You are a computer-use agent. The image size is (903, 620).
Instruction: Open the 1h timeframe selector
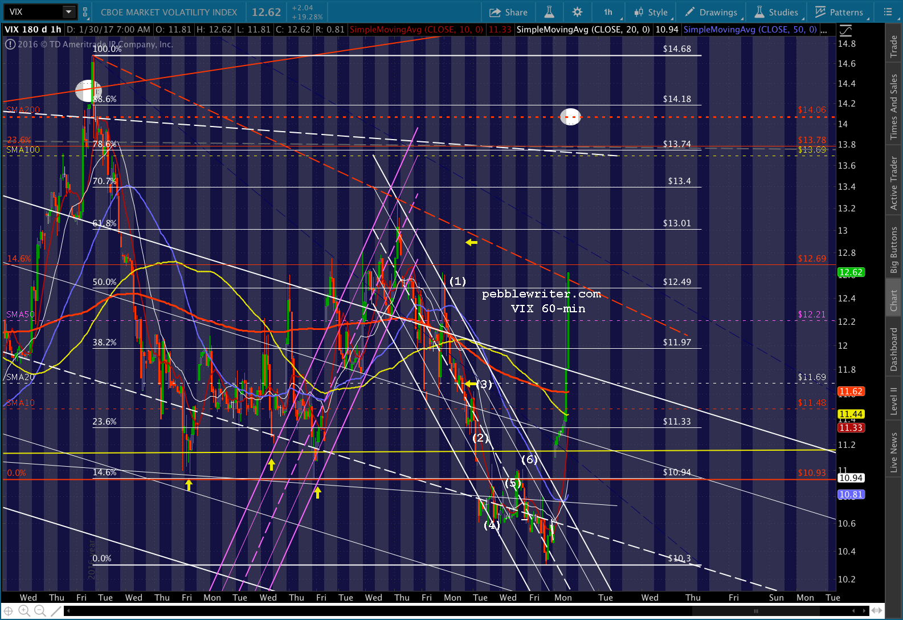(x=608, y=12)
